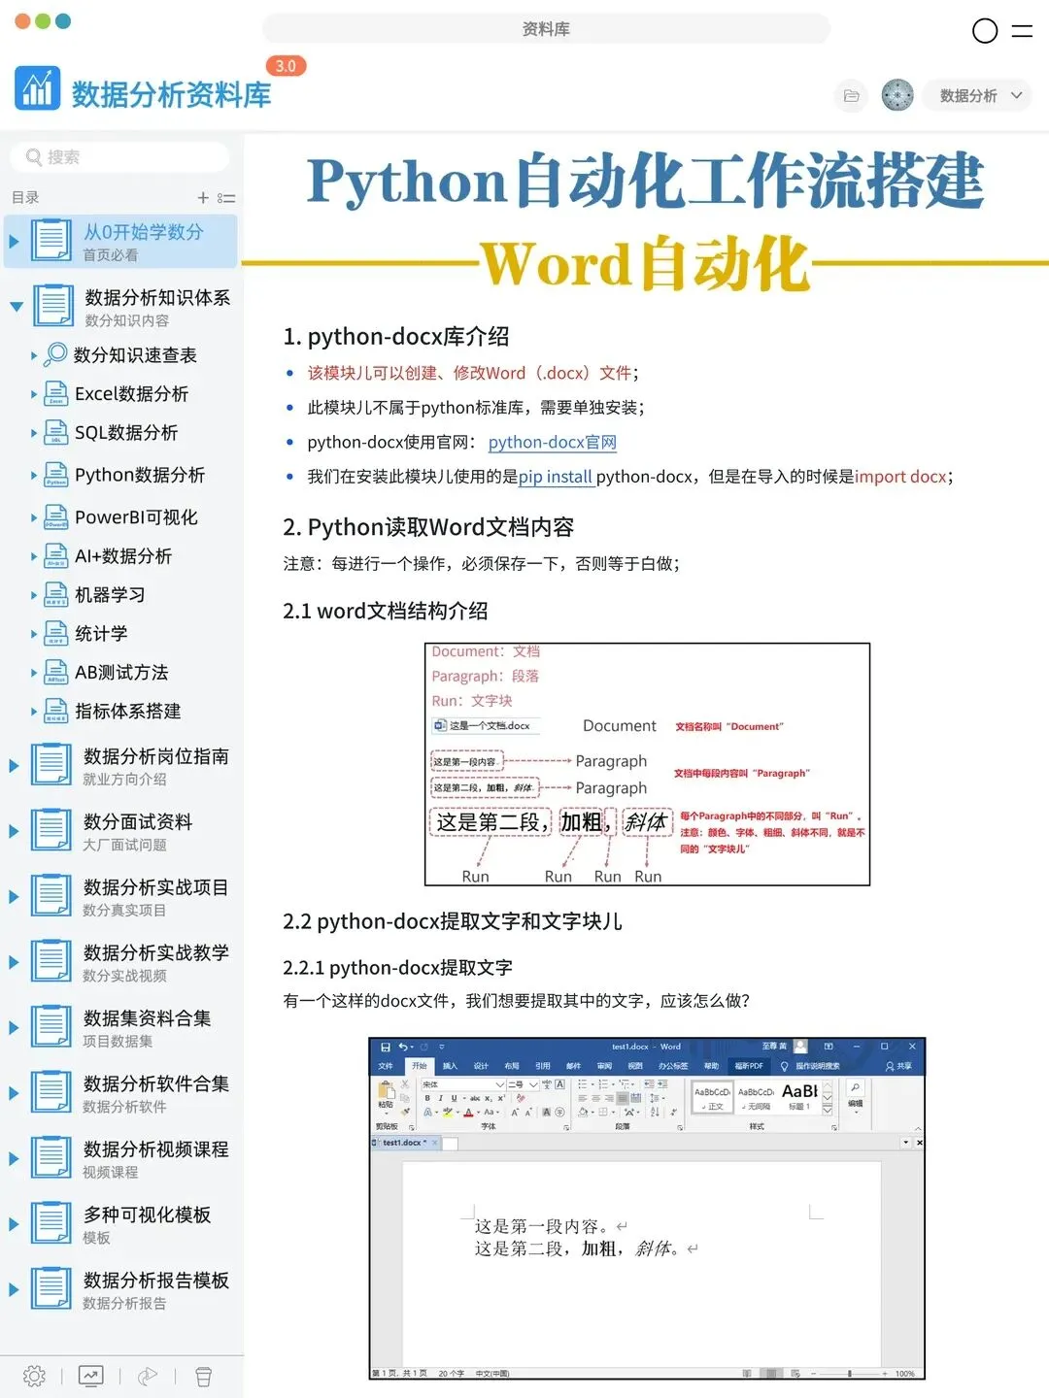Click the document icon of 机器学习

point(56,595)
